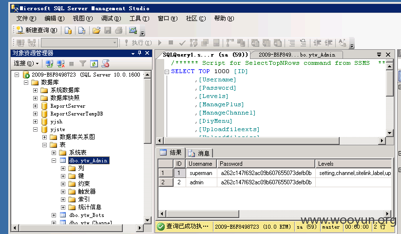Select the 'admin' username cell
401x234 pixels.
[x=201, y=182]
